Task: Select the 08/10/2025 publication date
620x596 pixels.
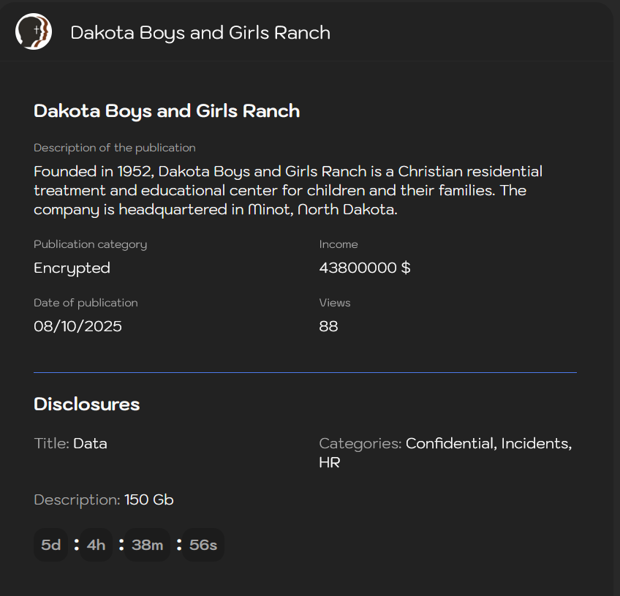Action: 78,327
